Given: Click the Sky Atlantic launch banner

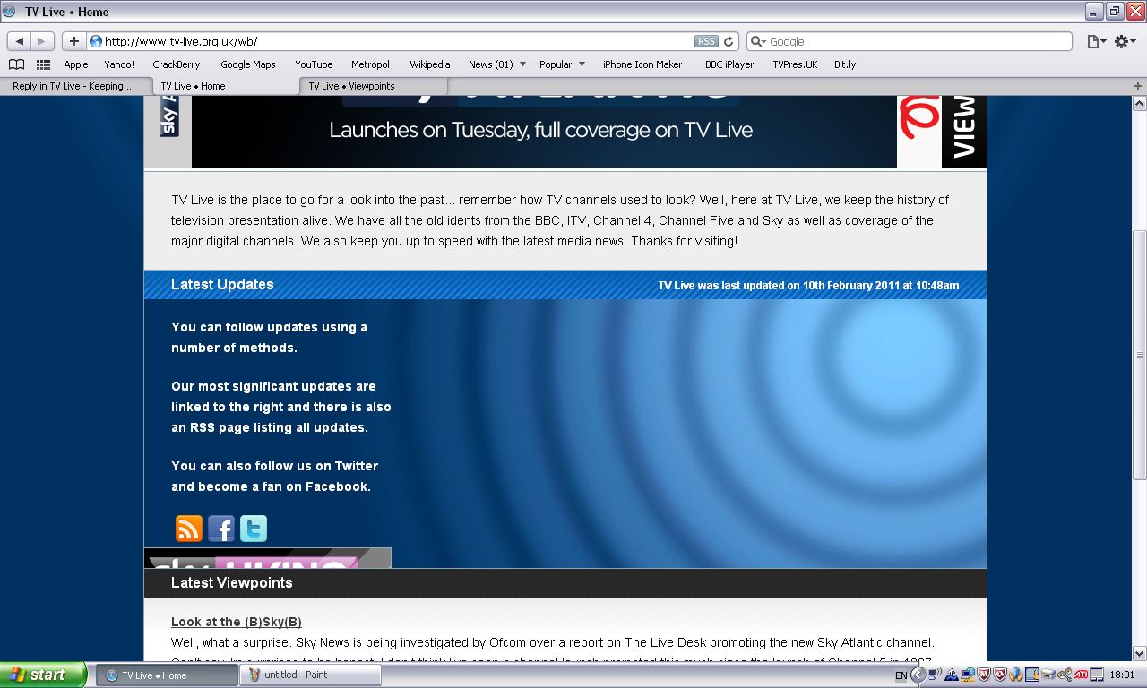Looking at the screenshot, I should click(544, 132).
